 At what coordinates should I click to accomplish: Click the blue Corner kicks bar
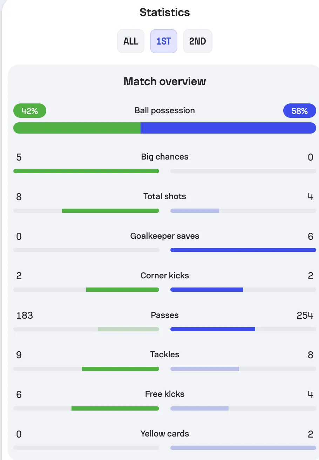click(x=207, y=290)
